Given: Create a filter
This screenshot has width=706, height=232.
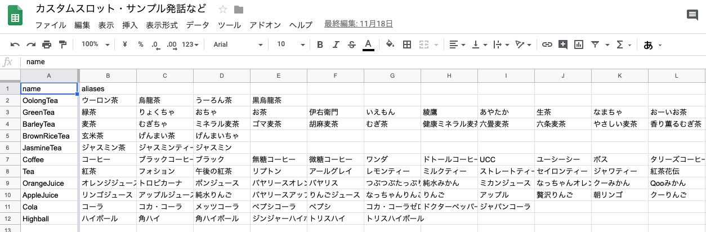Looking at the screenshot, I should (595, 44).
